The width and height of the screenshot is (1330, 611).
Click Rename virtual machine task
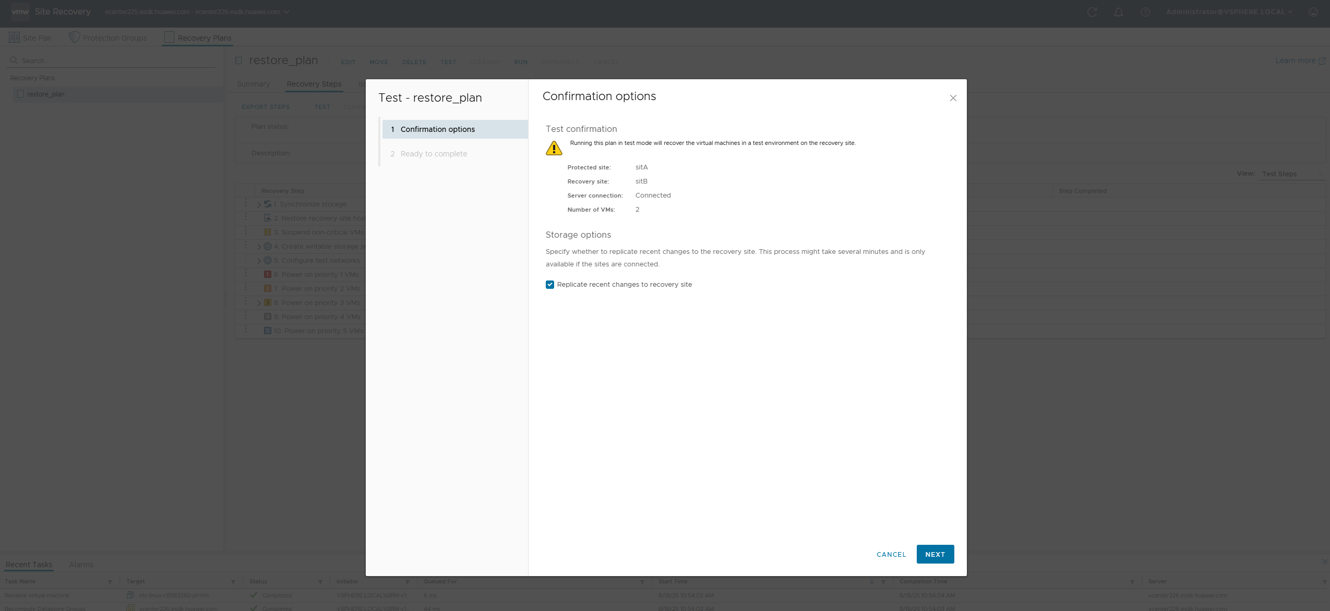[x=37, y=595]
